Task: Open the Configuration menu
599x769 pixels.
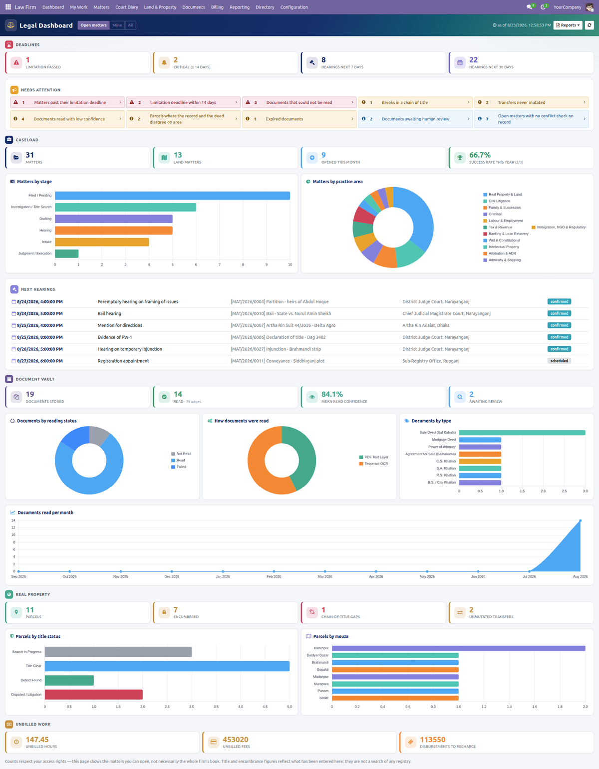Action: click(294, 7)
